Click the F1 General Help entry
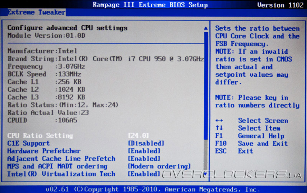 click(250, 136)
